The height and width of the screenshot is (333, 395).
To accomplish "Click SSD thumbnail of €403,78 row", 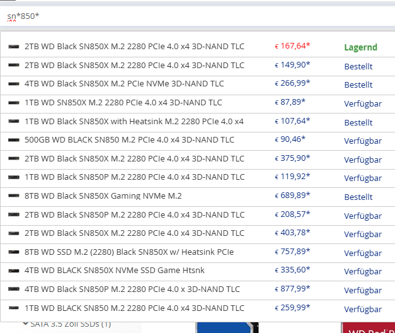I will tap(14, 233).
